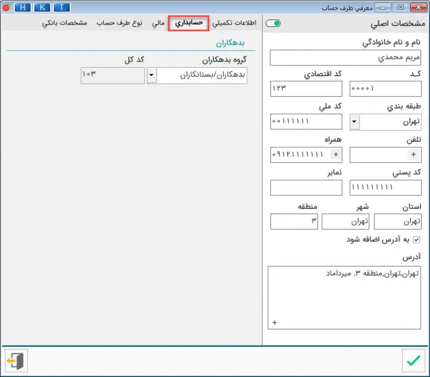This screenshot has width=430, height=377.
Task: Click the K button in title bar
Action: [x=43, y=7]
